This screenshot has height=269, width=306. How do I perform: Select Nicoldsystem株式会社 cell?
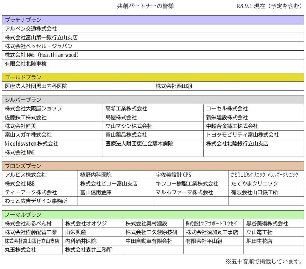click(x=52, y=144)
